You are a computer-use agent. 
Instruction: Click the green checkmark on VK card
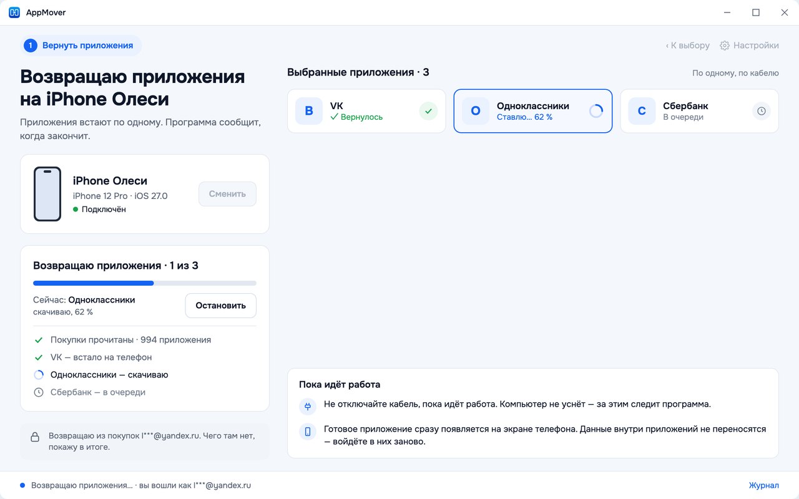[428, 111]
